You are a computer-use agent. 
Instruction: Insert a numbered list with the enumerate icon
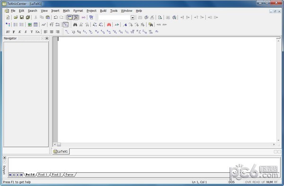click(x=22, y=25)
